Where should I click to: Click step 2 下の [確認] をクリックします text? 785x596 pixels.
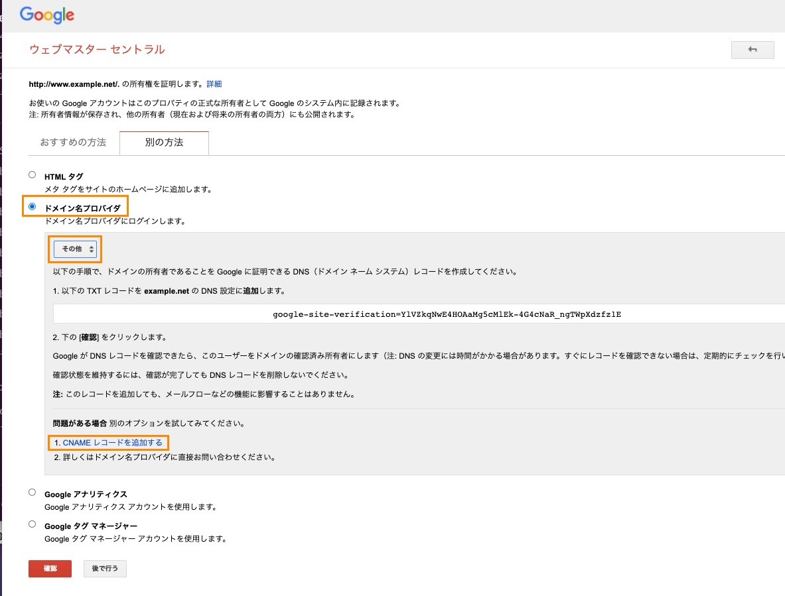point(110,337)
